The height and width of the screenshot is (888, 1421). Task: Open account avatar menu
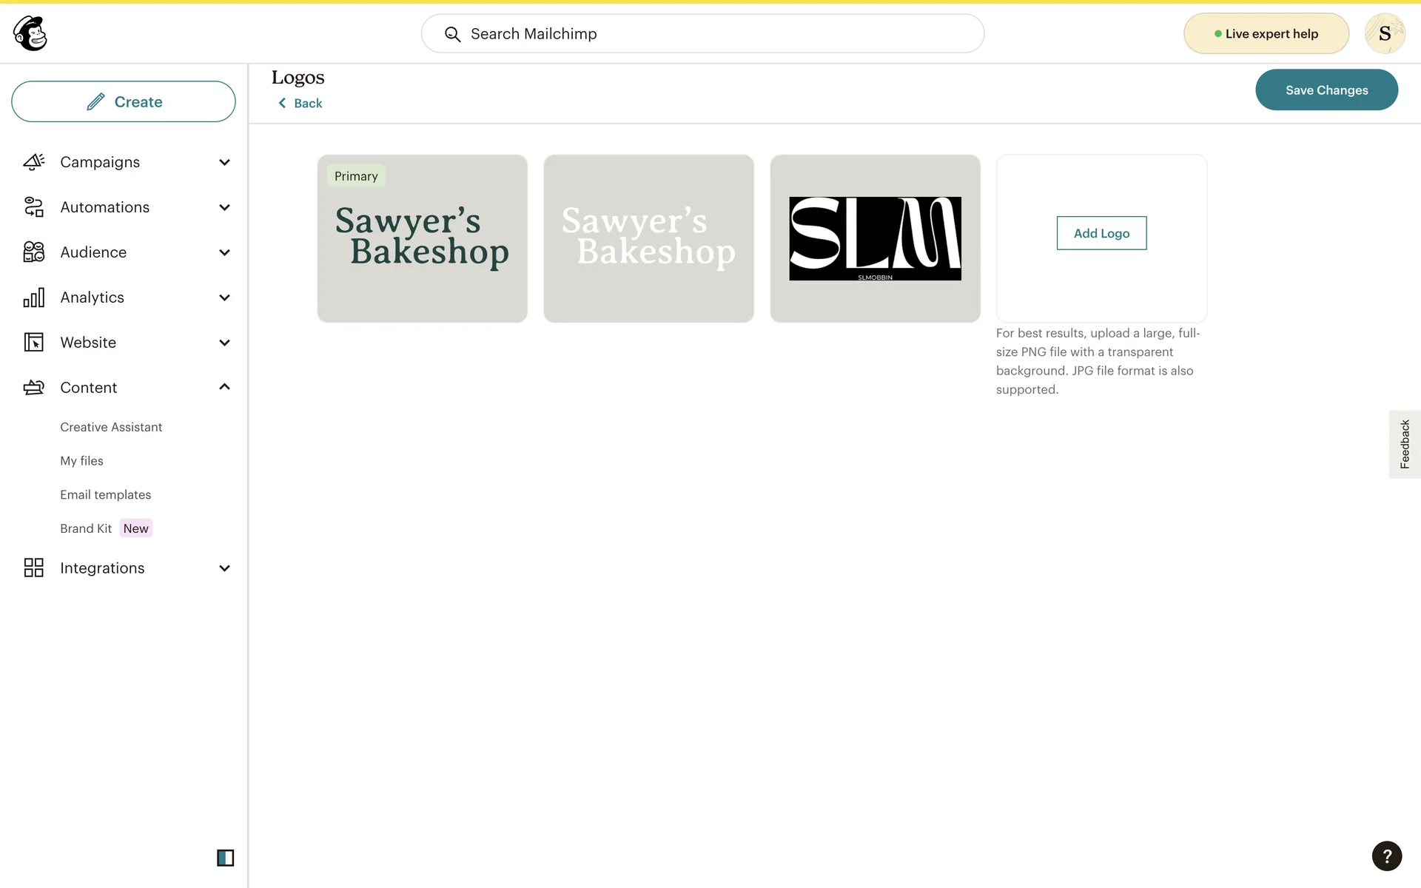click(x=1384, y=33)
